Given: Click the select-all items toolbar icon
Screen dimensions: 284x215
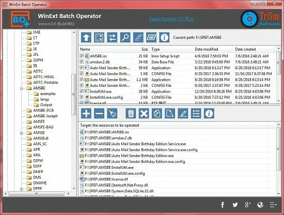Looking at the screenshot, I should pyautogui.click(x=99, y=37).
